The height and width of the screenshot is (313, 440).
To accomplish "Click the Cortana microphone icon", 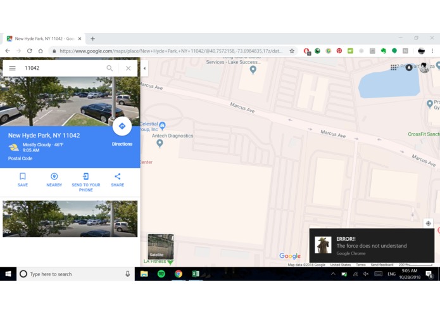I will click(127, 274).
